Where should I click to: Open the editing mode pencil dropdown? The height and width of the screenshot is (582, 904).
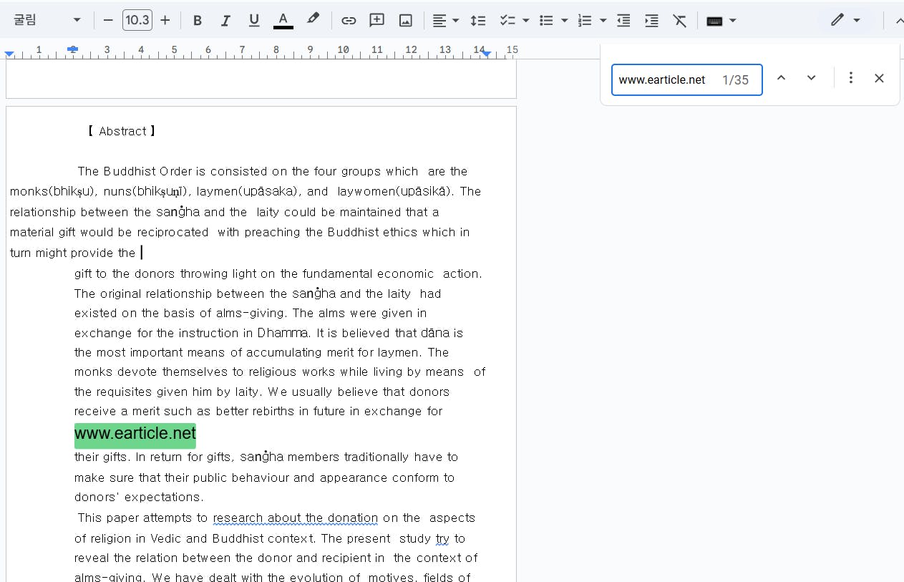point(845,20)
